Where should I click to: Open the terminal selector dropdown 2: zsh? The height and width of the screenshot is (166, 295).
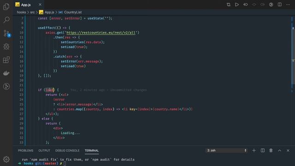pos(226,150)
